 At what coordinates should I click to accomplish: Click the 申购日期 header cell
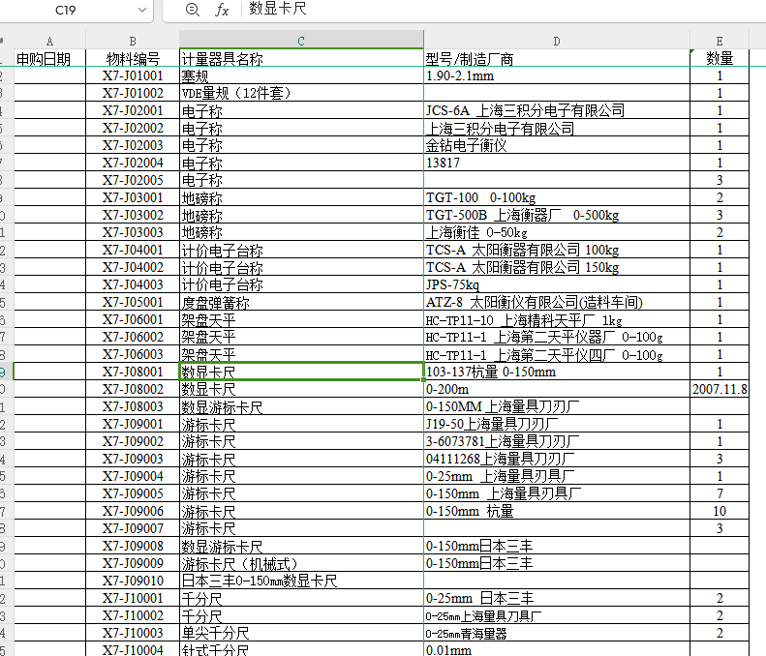(x=44, y=58)
